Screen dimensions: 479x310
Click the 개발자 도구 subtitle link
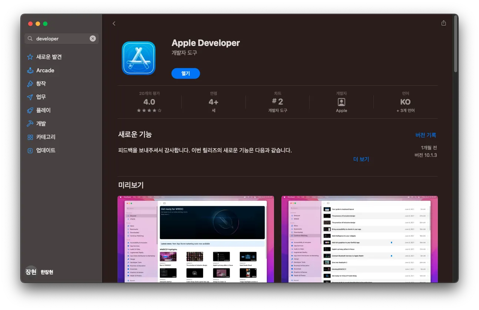pyautogui.click(x=184, y=53)
